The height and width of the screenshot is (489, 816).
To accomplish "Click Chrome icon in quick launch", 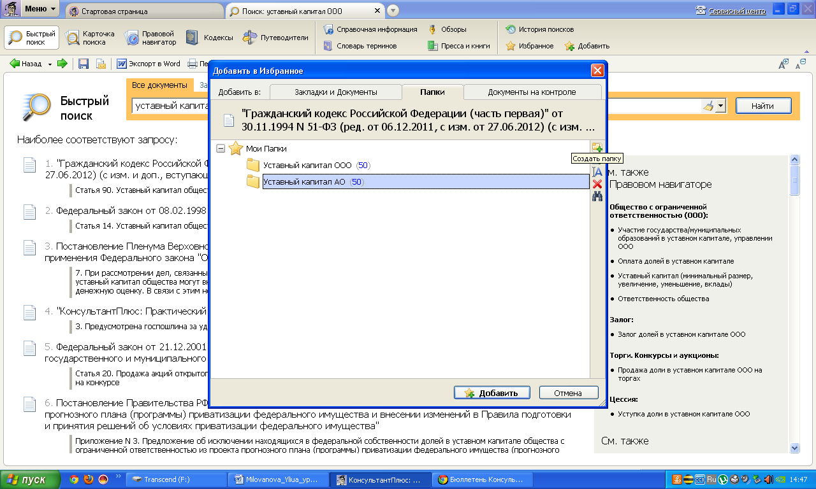I will point(74,479).
